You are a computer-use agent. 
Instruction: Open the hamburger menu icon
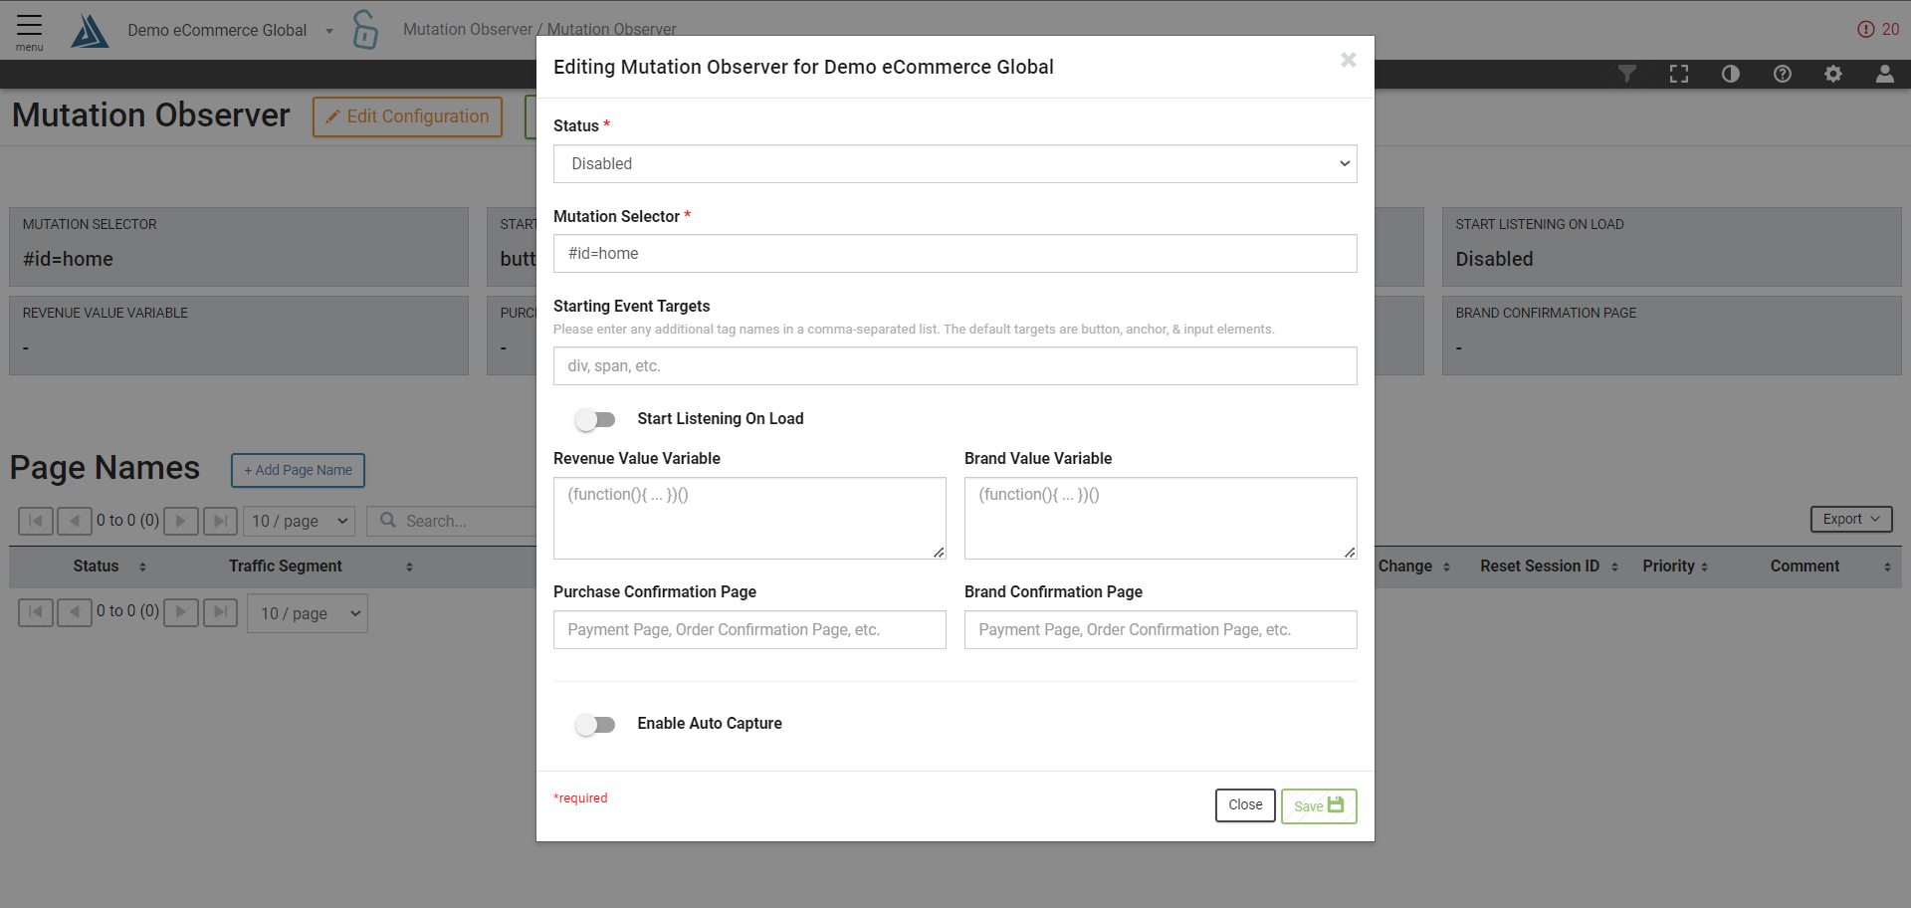tap(29, 30)
